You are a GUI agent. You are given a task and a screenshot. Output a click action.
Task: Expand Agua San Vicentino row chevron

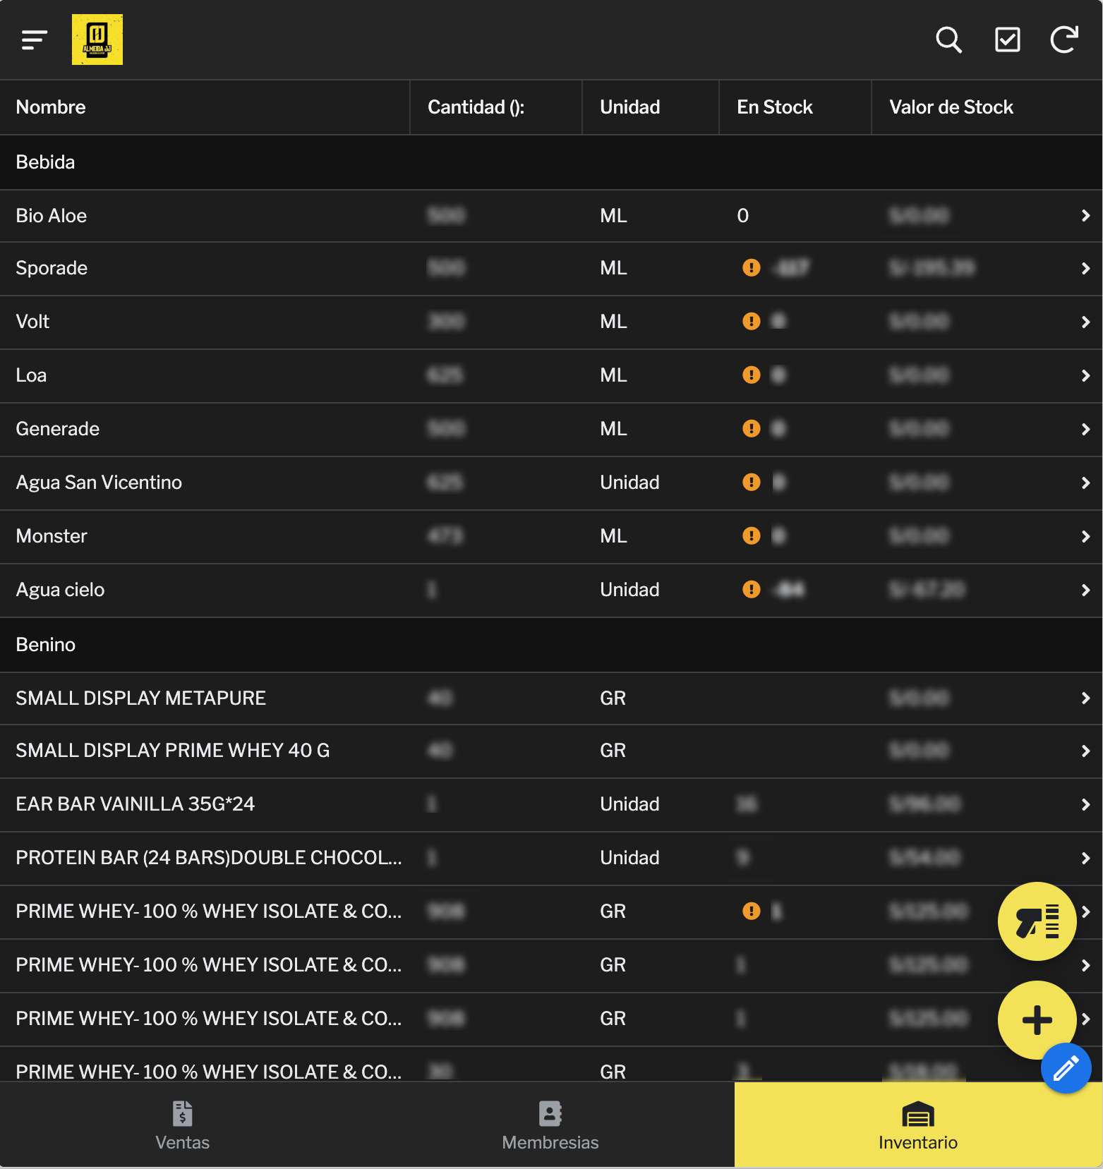pyautogui.click(x=1085, y=483)
